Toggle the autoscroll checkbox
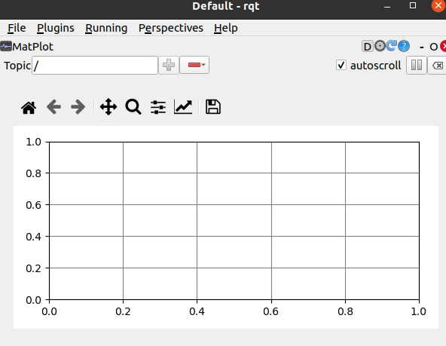This screenshot has height=346, width=446. tap(341, 65)
